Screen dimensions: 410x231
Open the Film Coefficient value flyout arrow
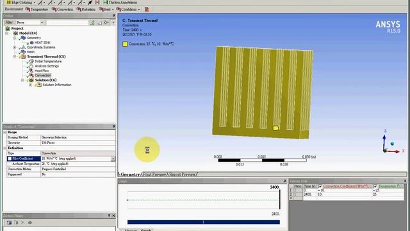pos(113,158)
